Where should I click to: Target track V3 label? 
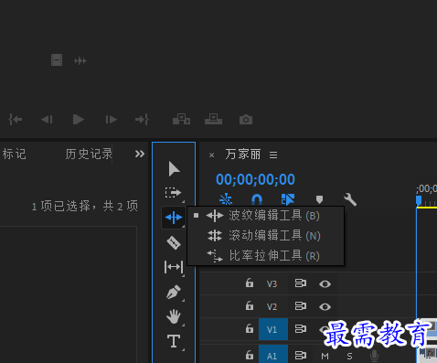272,284
